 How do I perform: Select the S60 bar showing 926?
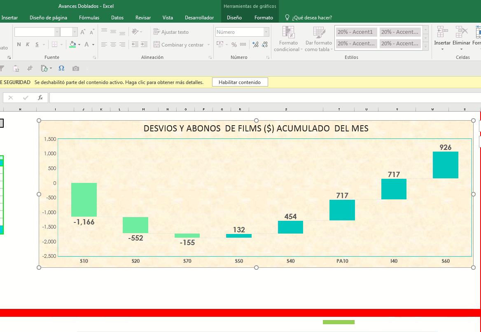coord(446,165)
